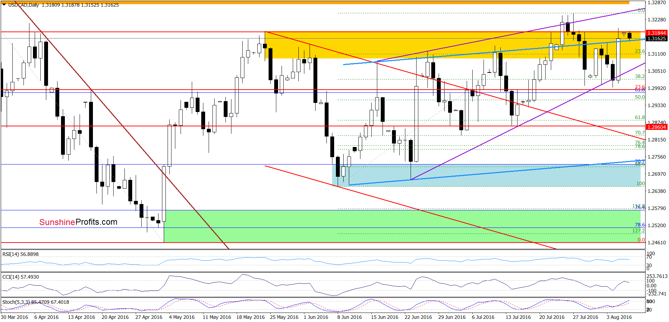Select the red 1.28604 price label
Screen dimensions: 669x322
click(x=657, y=127)
